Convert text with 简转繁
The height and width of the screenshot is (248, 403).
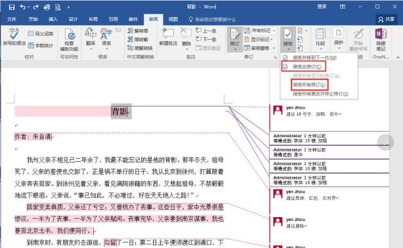[x=138, y=39]
